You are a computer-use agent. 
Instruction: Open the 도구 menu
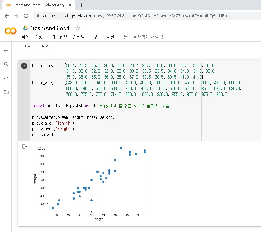[93, 37]
